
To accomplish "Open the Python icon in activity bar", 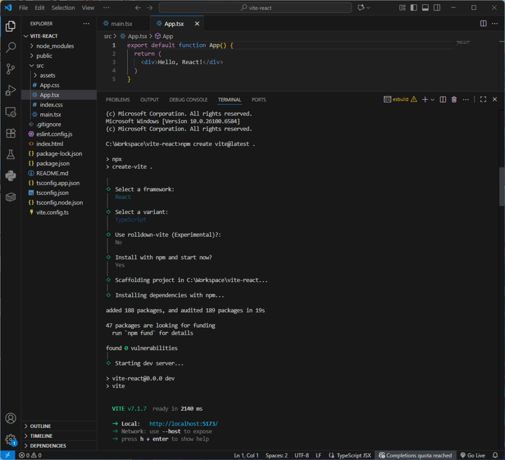I will pyautogui.click(x=10, y=176).
